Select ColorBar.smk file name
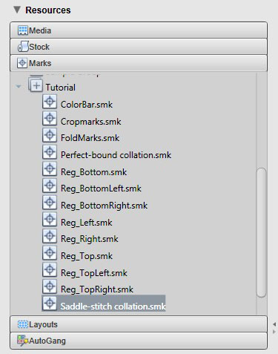Viewport: 278px width, 354px height. click(87, 105)
